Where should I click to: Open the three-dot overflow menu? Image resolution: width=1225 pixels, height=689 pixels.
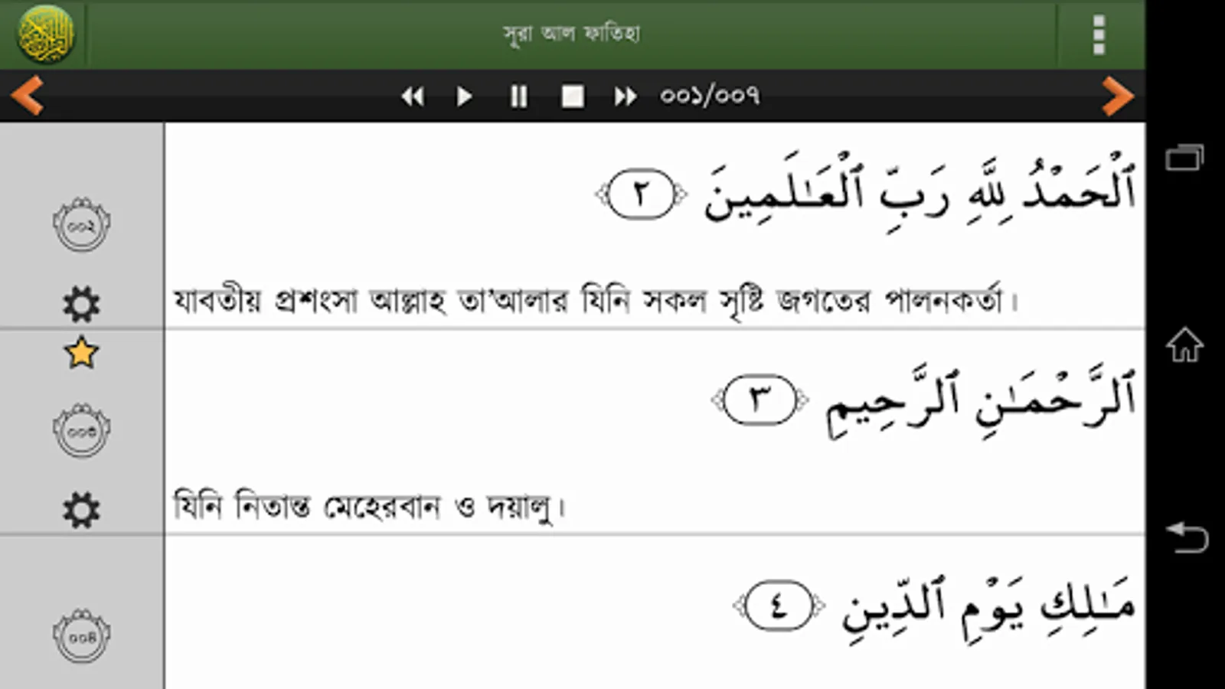click(1099, 34)
